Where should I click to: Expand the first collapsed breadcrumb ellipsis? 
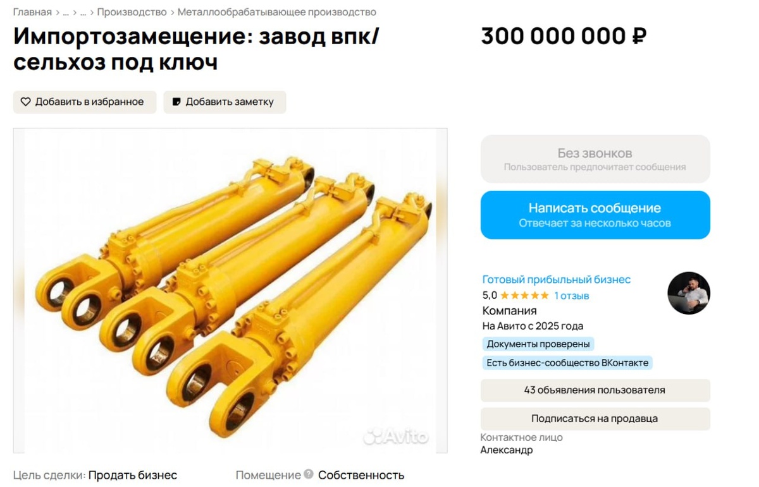(x=66, y=12)
